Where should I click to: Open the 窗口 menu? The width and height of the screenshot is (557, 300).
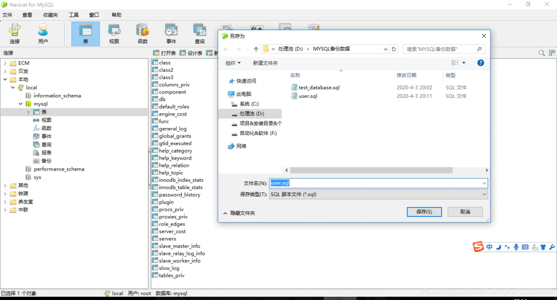coord(94,15)
